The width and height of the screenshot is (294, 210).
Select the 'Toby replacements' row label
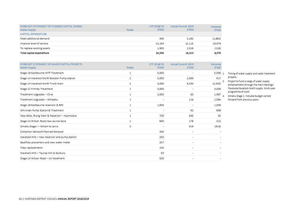(x=31, y=148)
